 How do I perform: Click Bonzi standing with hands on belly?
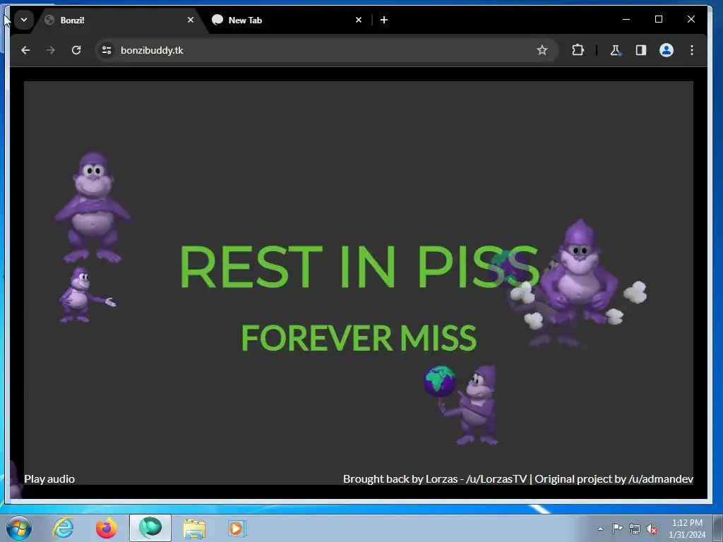click(x=93, y=207)
